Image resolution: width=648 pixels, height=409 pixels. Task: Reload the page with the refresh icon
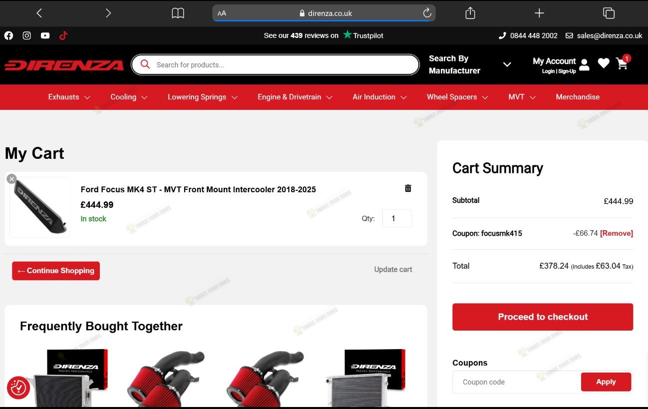point(427,13)
